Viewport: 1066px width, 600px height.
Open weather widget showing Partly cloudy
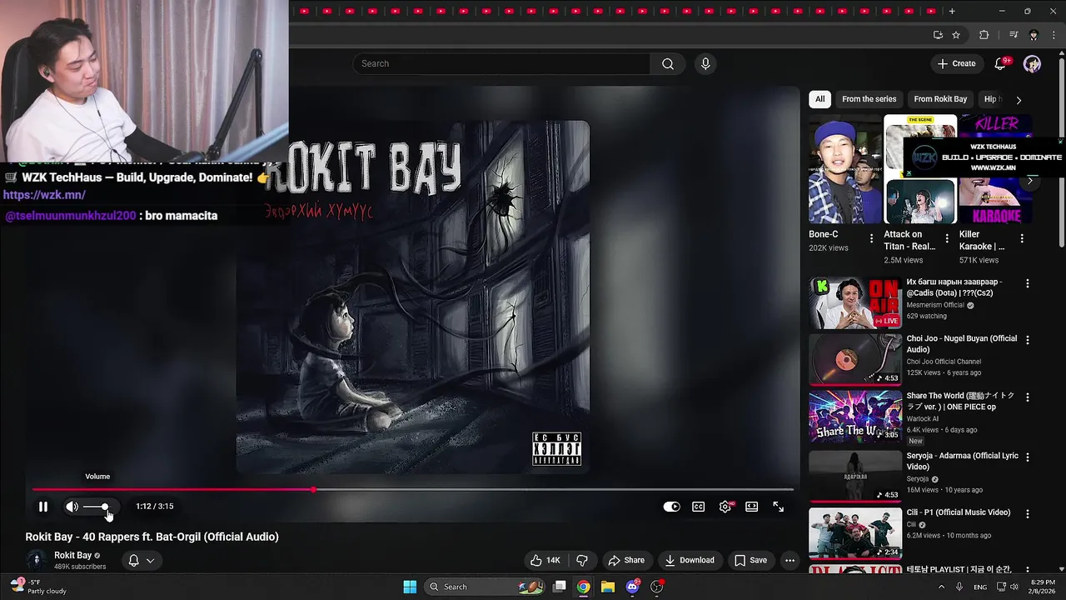[x=38, y=587]
